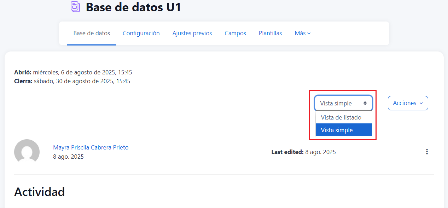This screenshot has height=208, width=448.
Task: Click the Last edited date label
Action: (303, 152)
